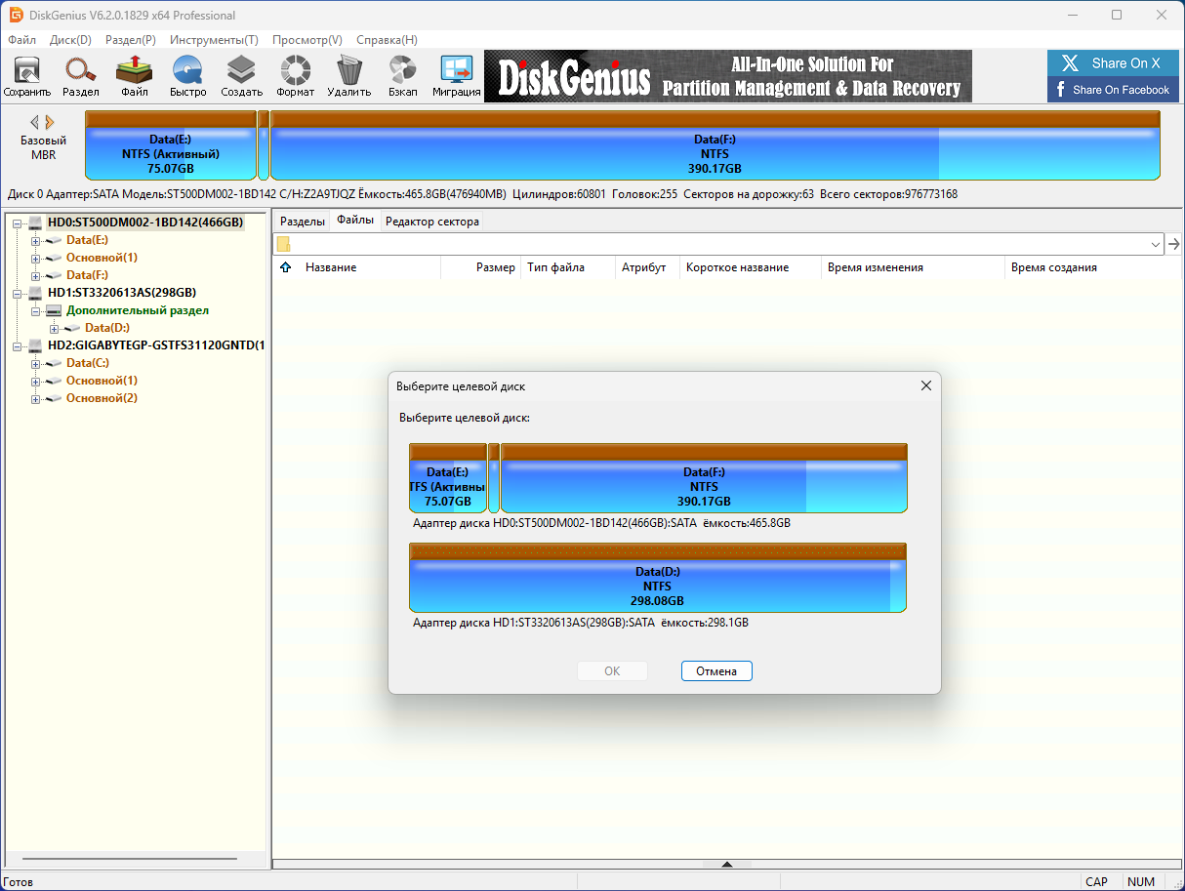This screenshot has width=1185, height=891.
Task: Open the Файл menu
Action: coord(21,40)
